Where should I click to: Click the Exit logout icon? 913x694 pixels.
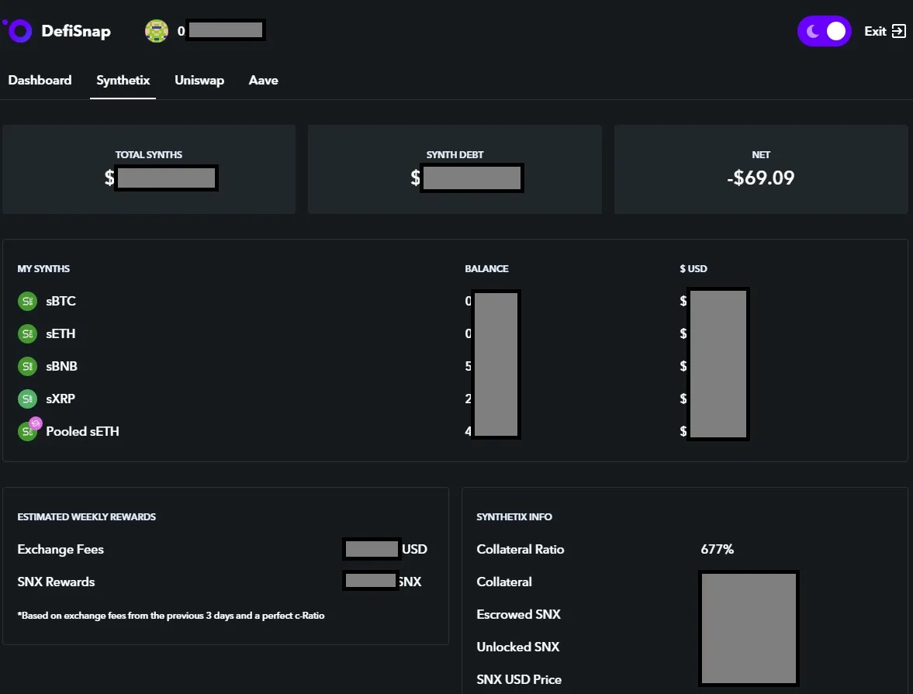tap(899, 31)
